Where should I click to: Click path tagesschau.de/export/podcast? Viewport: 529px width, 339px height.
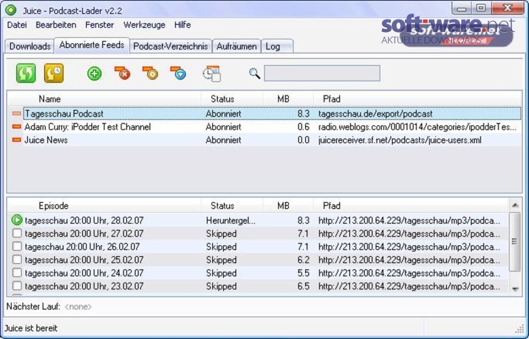pos(375,114)
